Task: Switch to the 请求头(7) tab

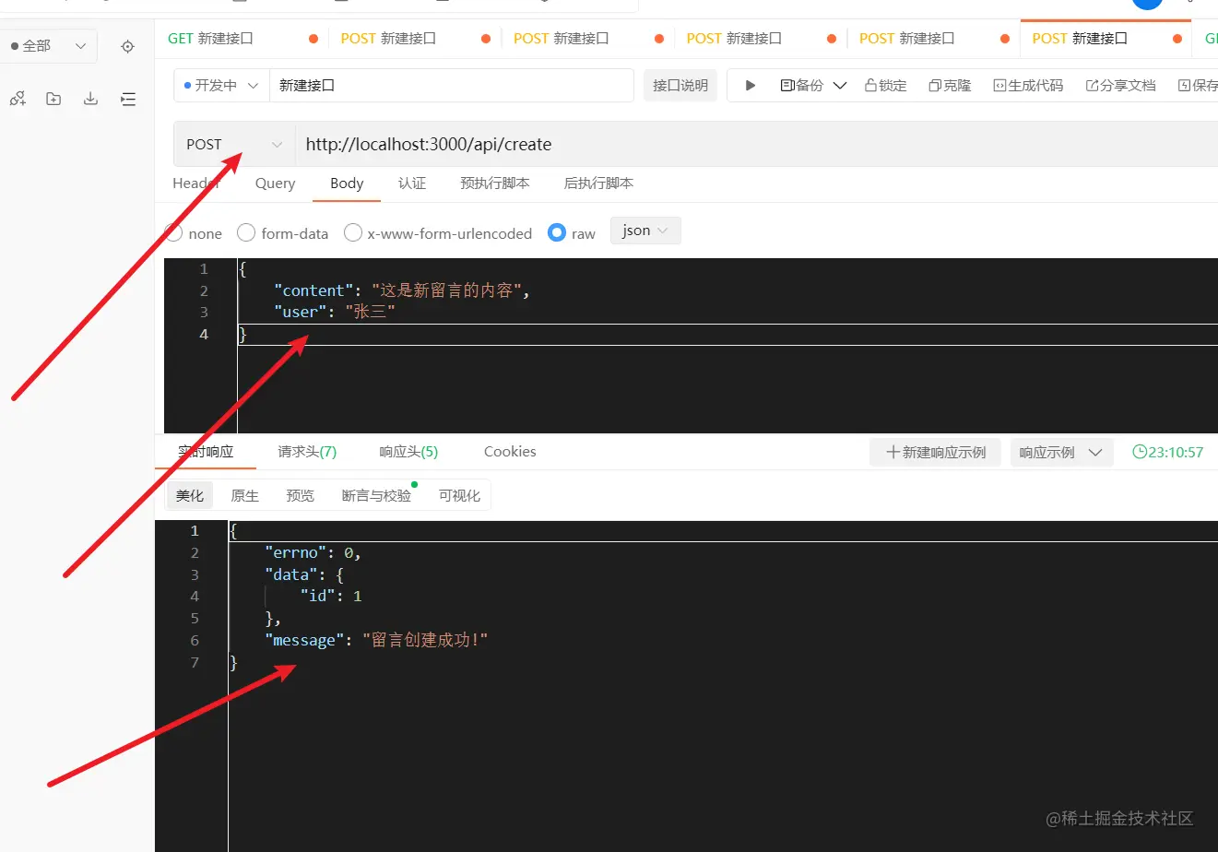Action: point(307,452)
